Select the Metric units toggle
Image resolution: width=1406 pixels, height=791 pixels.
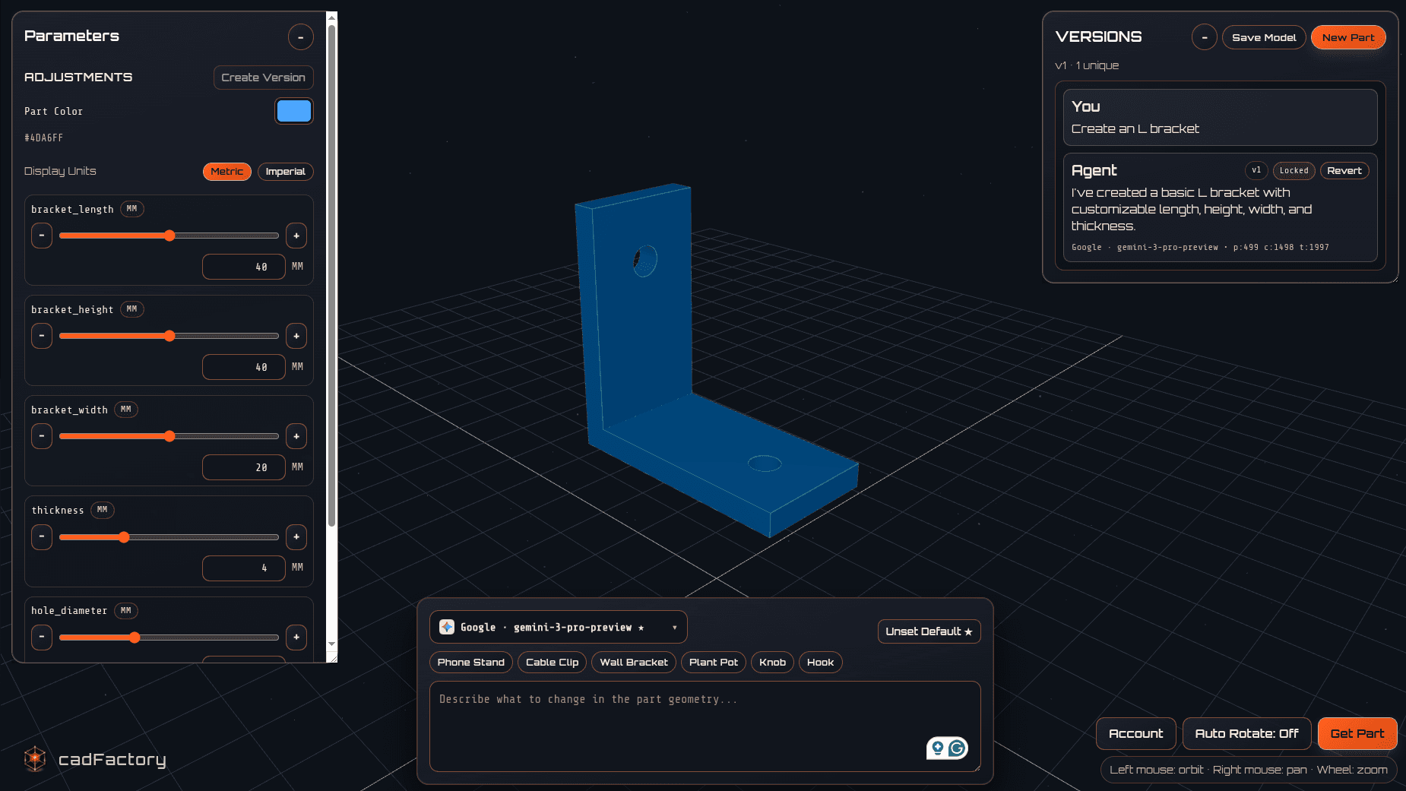click(227, 172)
